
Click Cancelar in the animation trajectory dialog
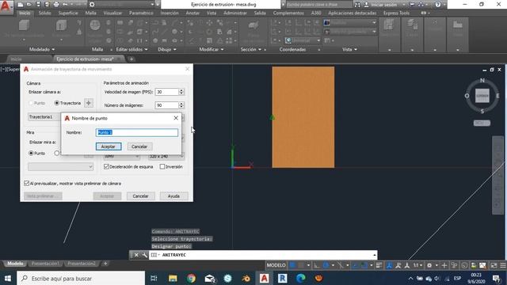140,196
